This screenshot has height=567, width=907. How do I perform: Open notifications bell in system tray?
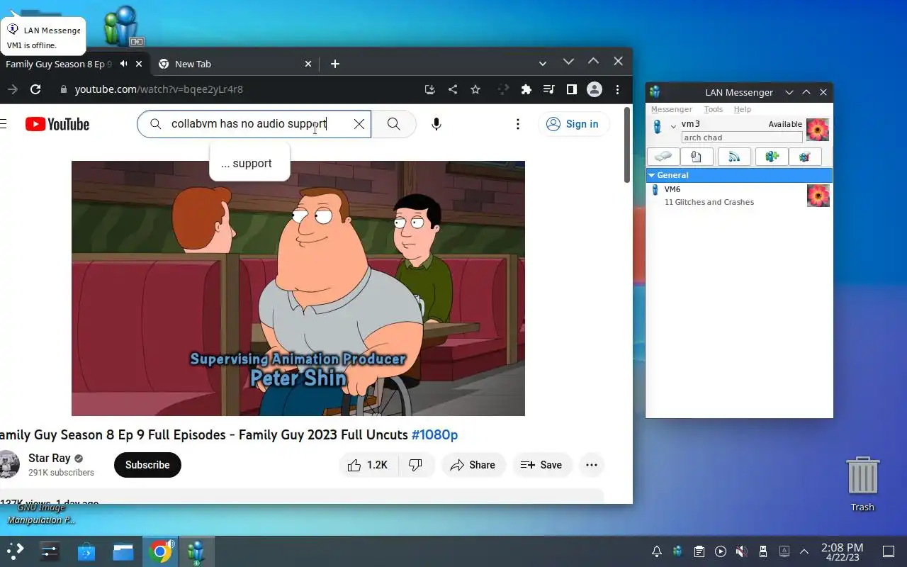point(657,551)
